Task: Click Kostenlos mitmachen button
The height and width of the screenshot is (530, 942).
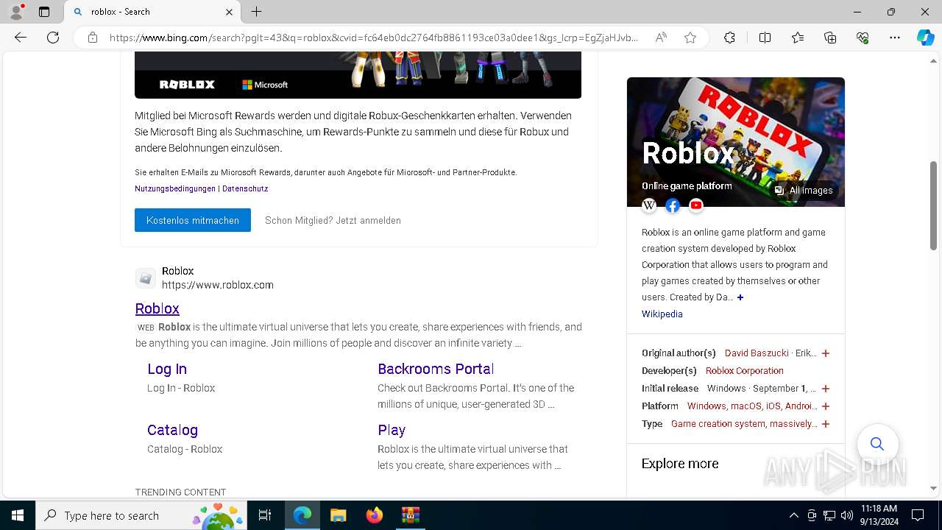Action: click(x=193, y=220)
